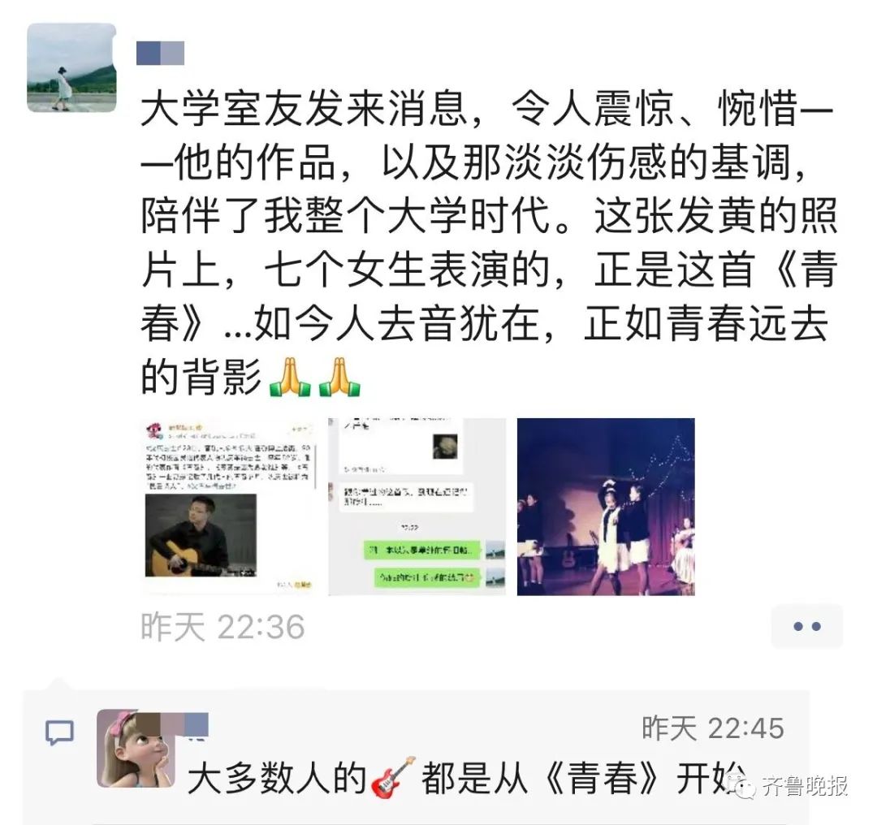Tap the 齐鲁晚报 watermark logo
The height and width of the screenshot is (825, 877).
pos(794,786)
